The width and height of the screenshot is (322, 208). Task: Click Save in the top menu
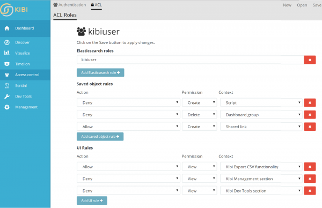(317, 5)
